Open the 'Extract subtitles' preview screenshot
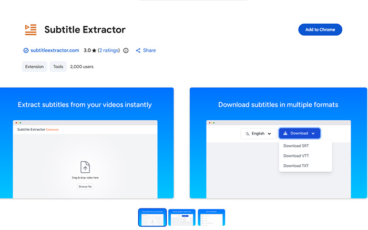 coord(87,143)
